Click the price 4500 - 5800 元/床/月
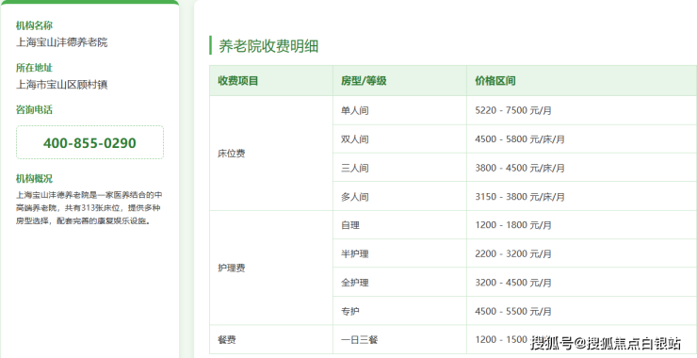The height and width of the screenshot is (358, 697). coord(520,139)
